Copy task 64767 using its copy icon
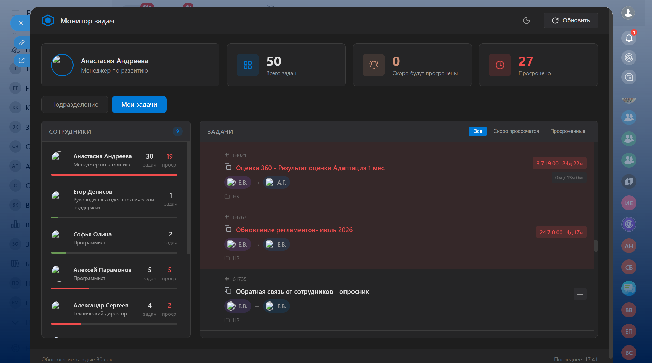 click(x=228, y=229)
